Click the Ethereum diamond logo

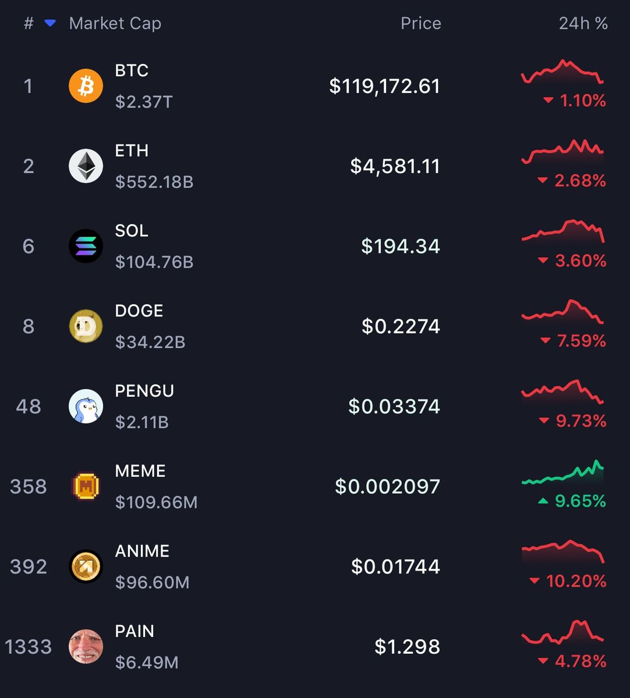86,166
